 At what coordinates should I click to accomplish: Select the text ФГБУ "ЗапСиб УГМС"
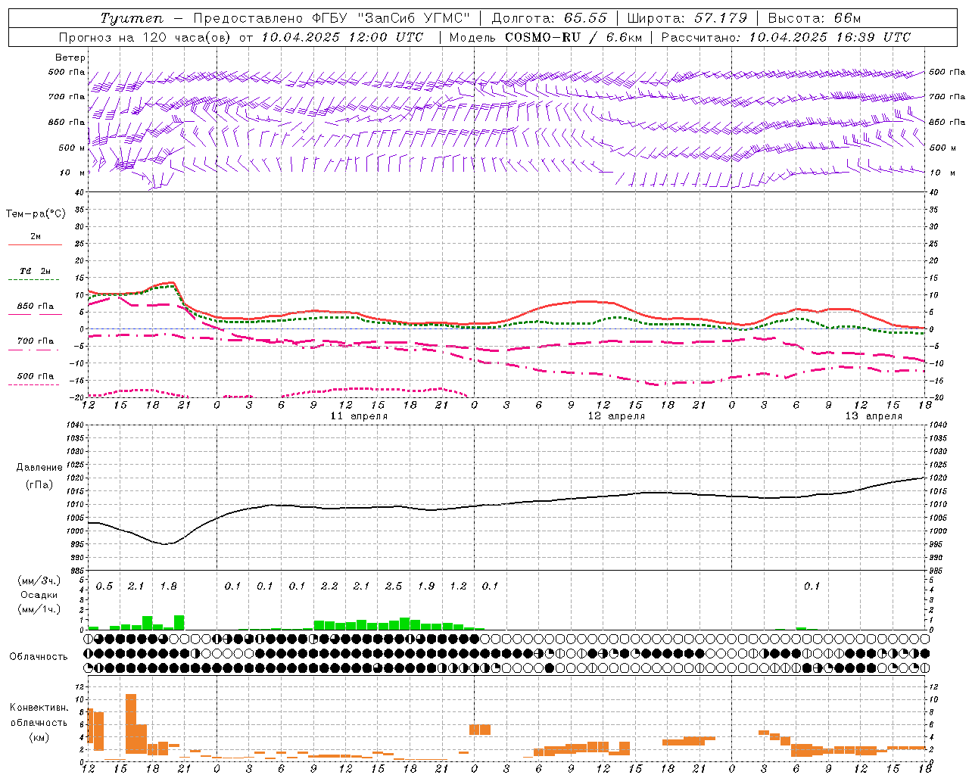(x=391, y=18)
